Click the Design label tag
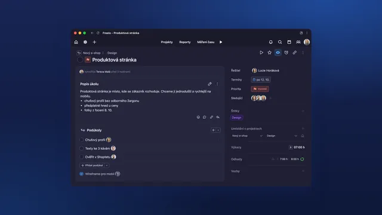The width and height of the screenshot is (382, 215). point(236,118)
